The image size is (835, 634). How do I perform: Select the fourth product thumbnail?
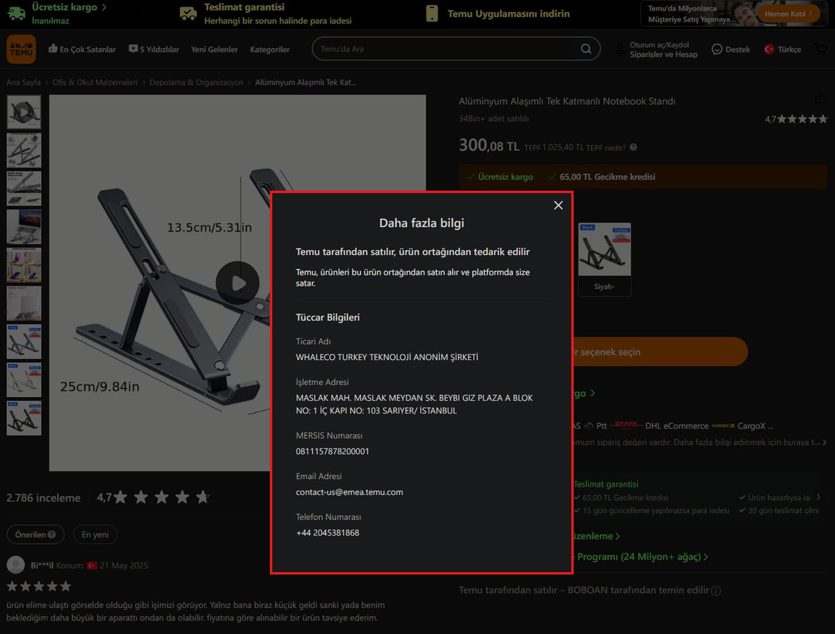coord(24,227)
